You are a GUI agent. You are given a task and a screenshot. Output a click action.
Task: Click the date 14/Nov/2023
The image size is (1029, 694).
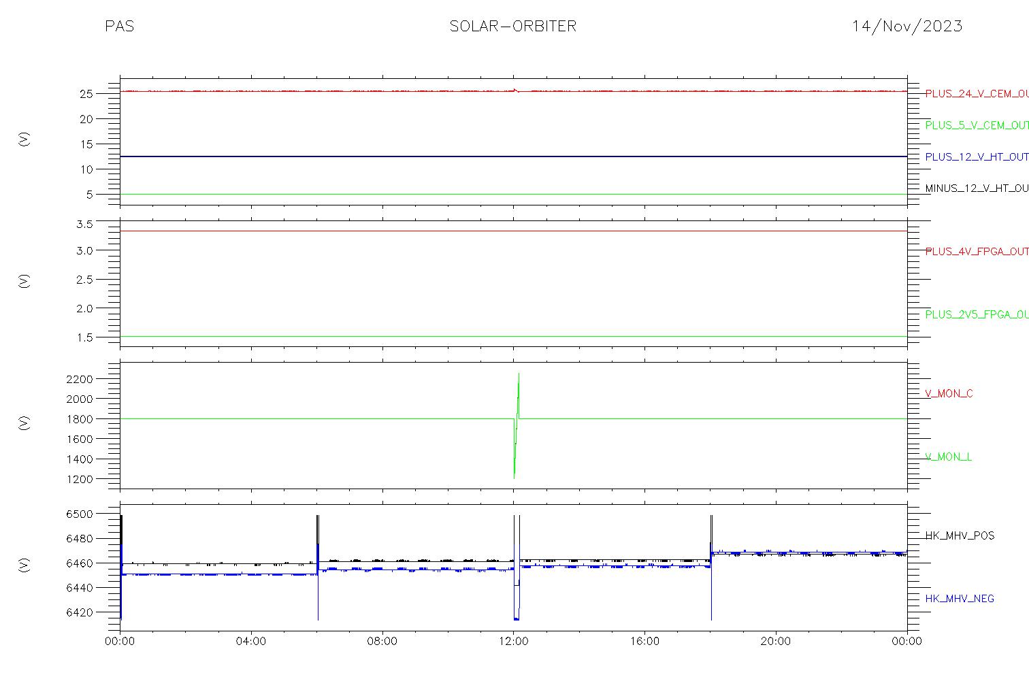click(907, 27)
